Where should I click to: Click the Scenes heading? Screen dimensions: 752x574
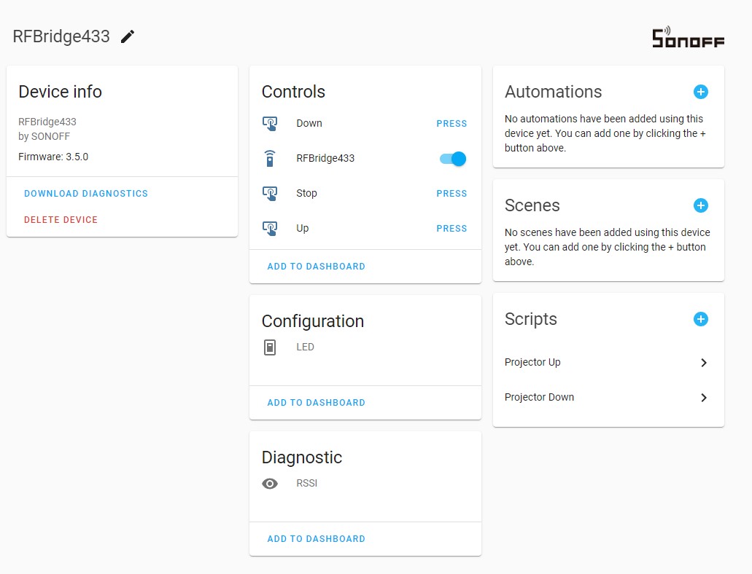click(x=532, y=205)
